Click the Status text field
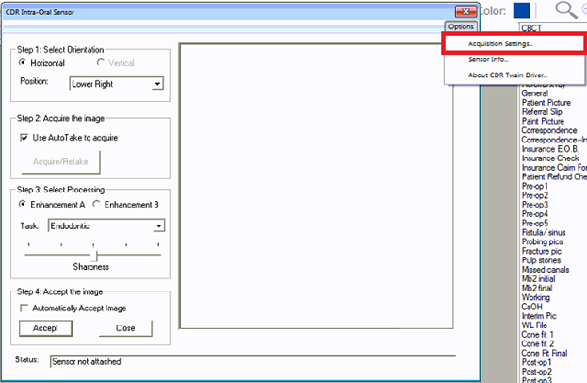This screenshot has width=587, height=383. point(252,361)
